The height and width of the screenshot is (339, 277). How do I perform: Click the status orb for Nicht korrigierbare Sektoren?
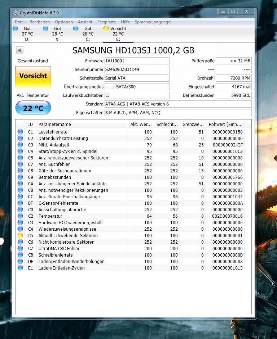(x=20, y=242)
